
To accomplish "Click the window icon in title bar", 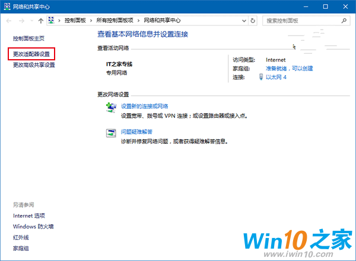I will tap(7, 7).
